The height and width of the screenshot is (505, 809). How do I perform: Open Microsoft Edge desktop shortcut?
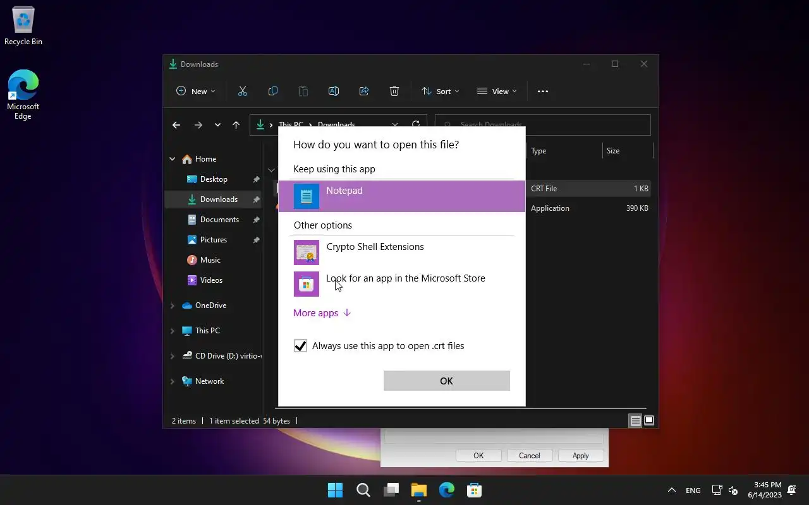pos(23,95)
